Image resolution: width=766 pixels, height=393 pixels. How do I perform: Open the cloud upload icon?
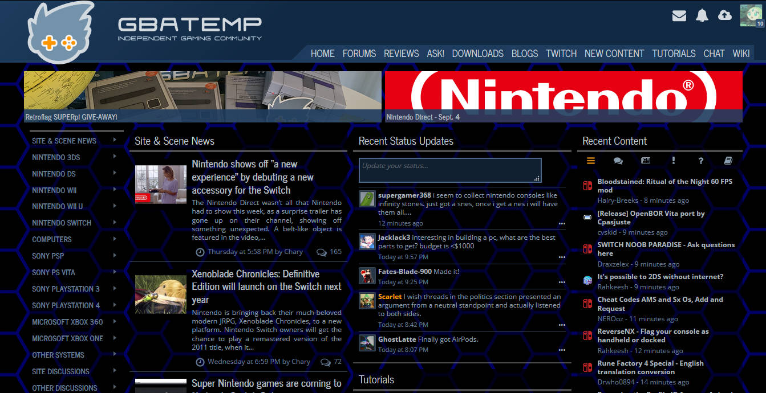click(x=724, y=16)
